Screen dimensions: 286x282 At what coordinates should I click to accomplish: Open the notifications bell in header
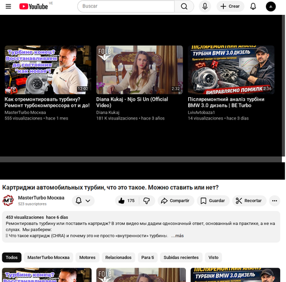point(253,6)
